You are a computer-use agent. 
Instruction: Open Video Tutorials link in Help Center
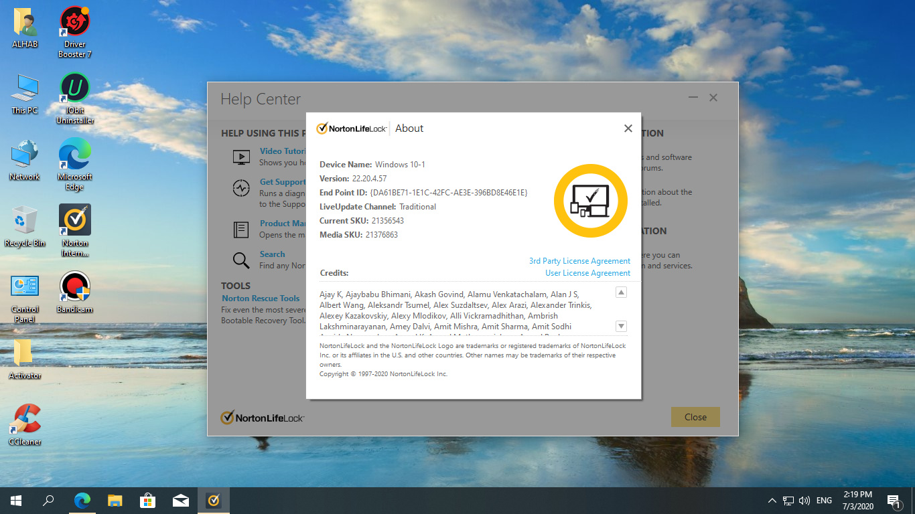click(x=282, y=151)
